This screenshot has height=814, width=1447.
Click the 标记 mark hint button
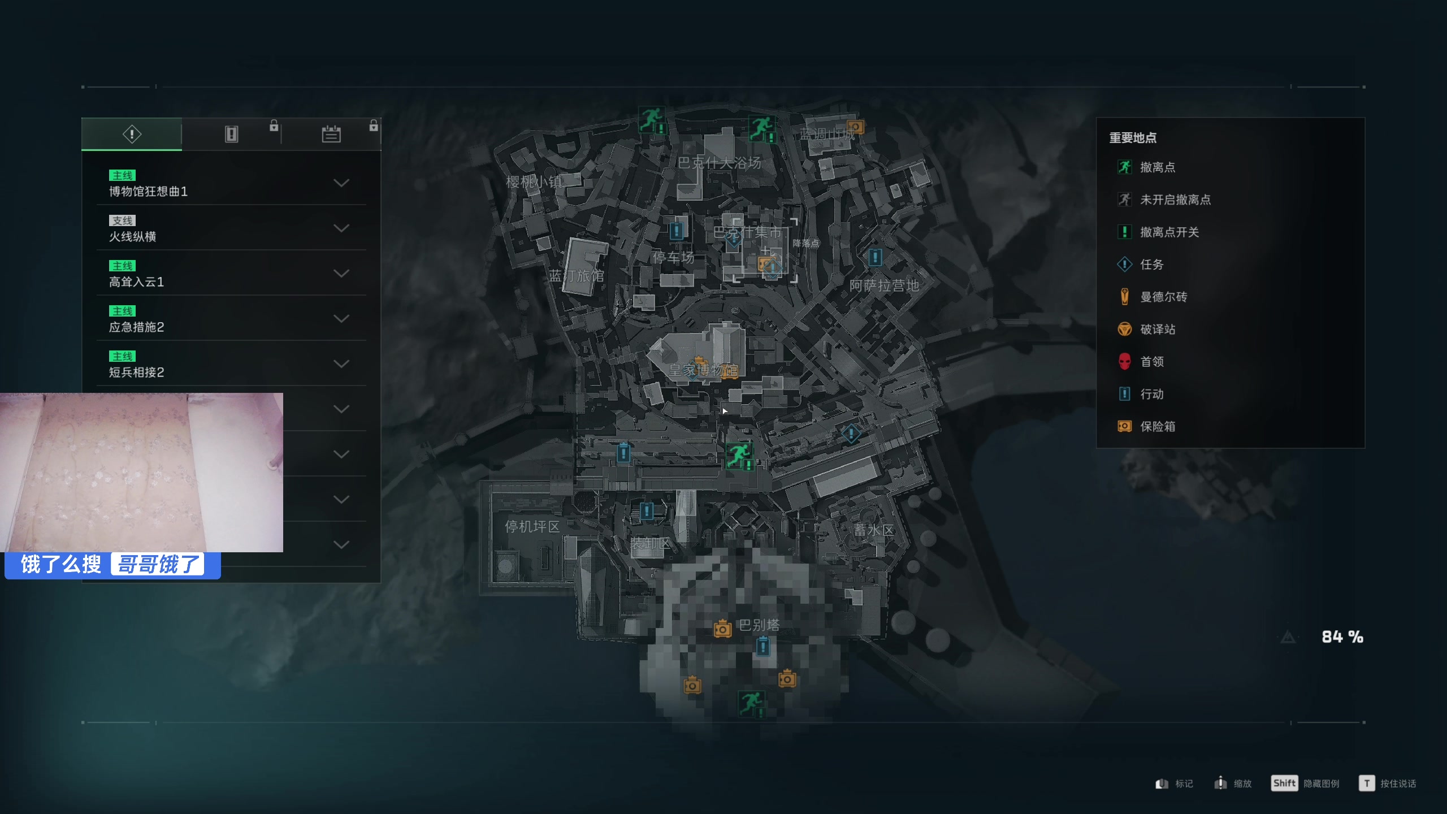(x=1174, y=783)
